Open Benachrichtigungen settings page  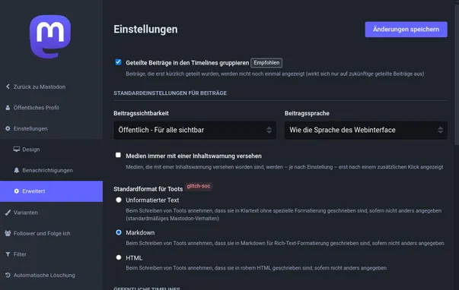51,170
